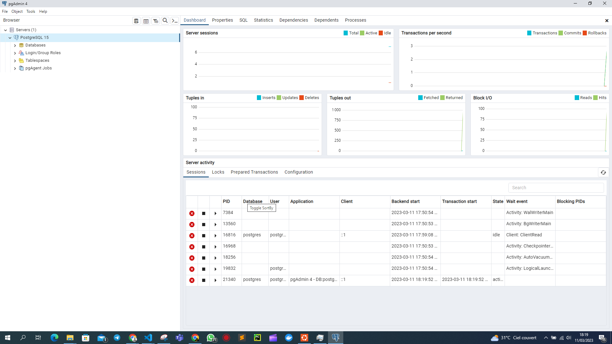Click the Databases cylinder icon in tree

tap(21, 45)
